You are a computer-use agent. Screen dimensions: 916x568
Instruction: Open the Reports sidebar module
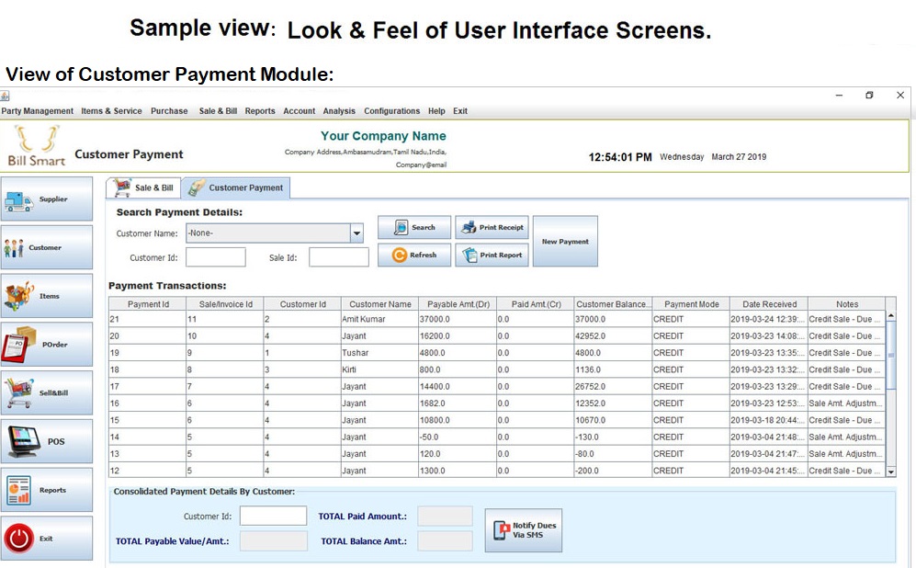click(x=47, y=490)
